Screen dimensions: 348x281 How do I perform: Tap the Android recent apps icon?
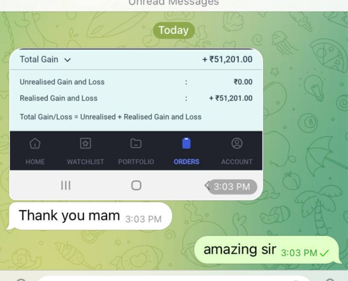(x=66, y=185)
